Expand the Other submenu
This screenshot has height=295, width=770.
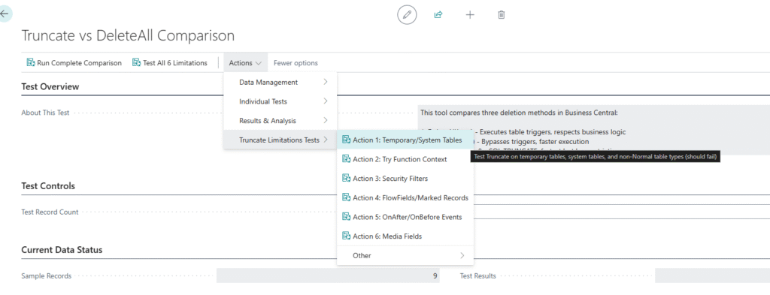[x=405, y=255]
